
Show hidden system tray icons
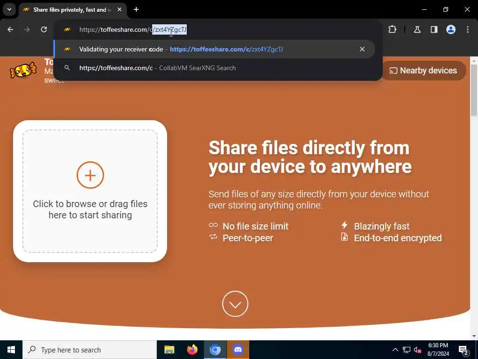tap(395, 350)
